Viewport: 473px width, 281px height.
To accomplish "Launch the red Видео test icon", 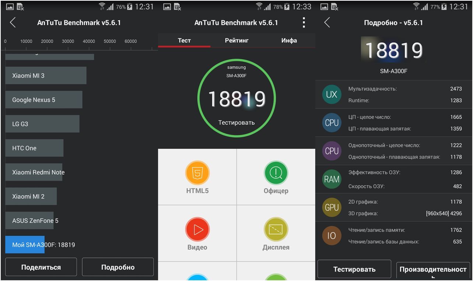I will (197, 229).
